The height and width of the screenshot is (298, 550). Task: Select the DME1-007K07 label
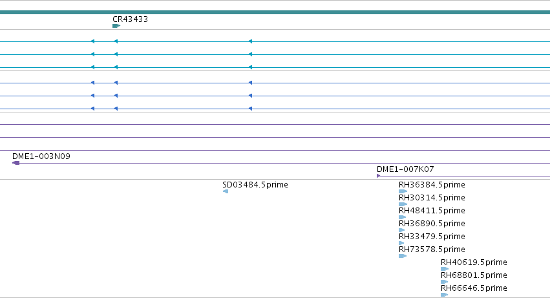(x=405, y=169)
